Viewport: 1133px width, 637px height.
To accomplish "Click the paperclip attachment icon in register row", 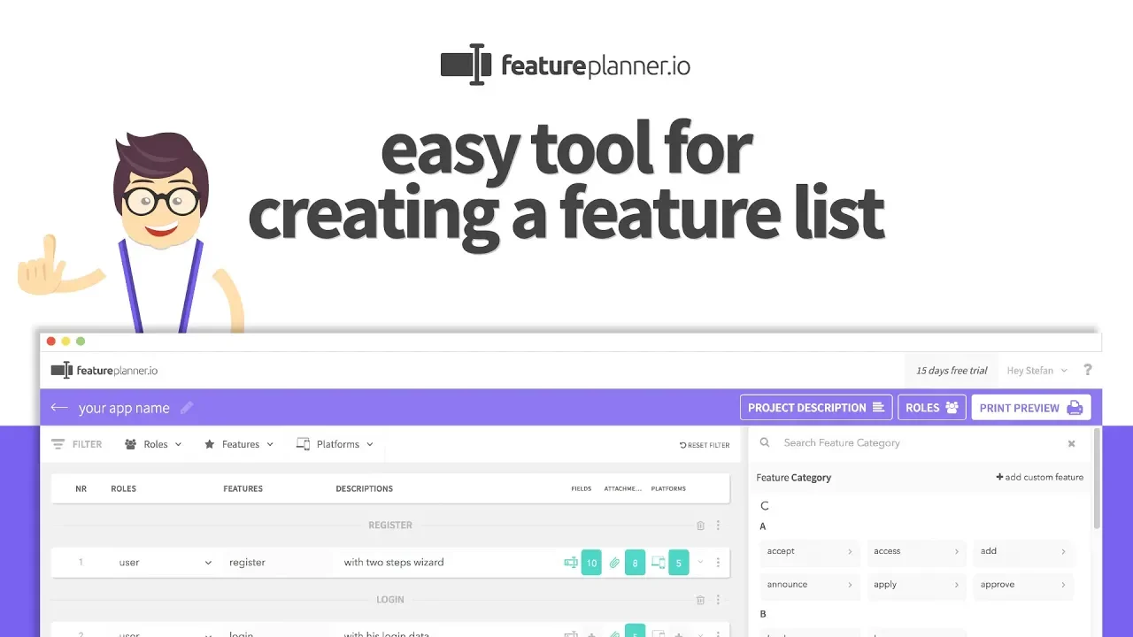I will tap(614, 563).
